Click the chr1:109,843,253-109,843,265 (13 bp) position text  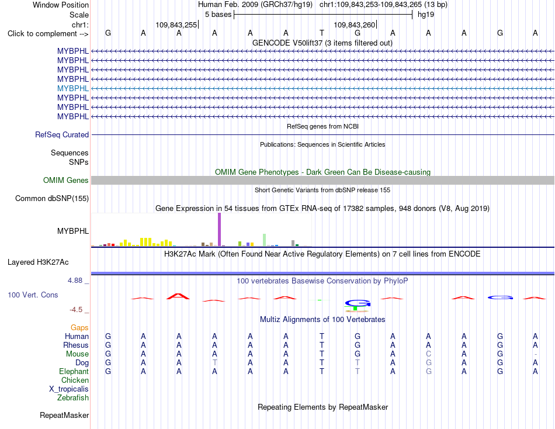tap(383, 5)
